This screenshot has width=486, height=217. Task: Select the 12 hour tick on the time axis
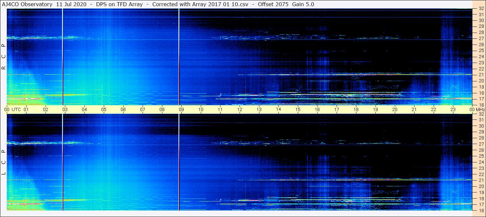pyautogui.click(x=240, y=109)
